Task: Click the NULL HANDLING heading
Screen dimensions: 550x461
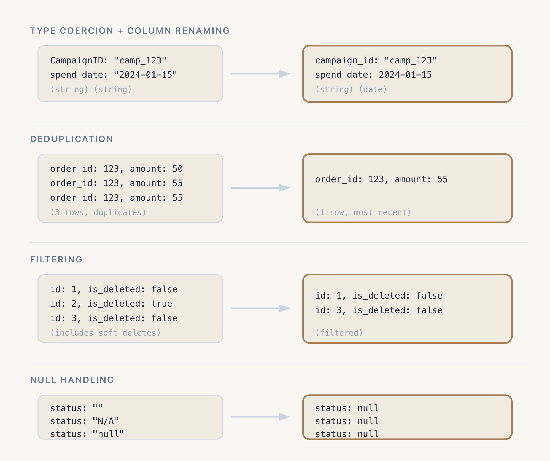Action: point(72,380)
